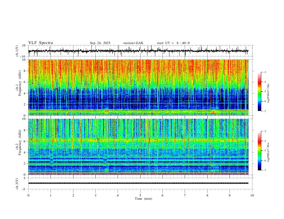Click the 'ch.3(V)' axis label
Image resolution: width=284 pixels, height=219 pixels.
[x=17, y=184]
